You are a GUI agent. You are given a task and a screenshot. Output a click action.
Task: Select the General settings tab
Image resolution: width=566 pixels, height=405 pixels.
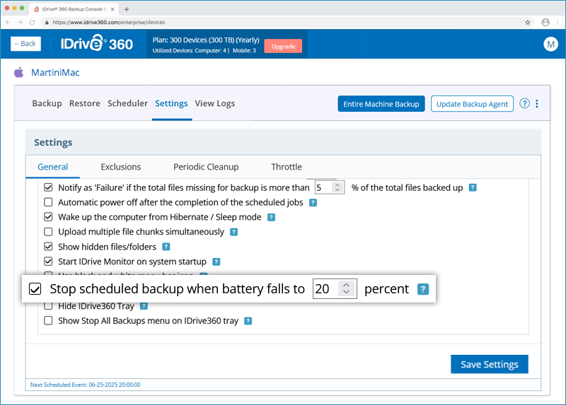pyautogui.click(x=52, y=167)
